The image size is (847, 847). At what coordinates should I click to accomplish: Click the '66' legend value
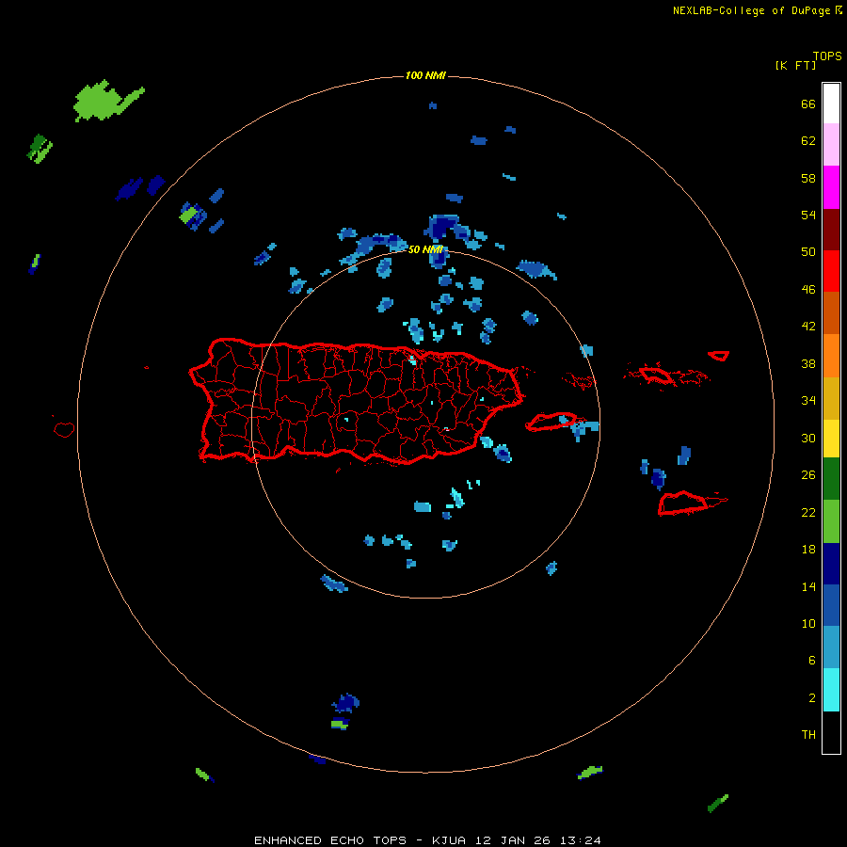pyautogui.click(x=808, y=104)
